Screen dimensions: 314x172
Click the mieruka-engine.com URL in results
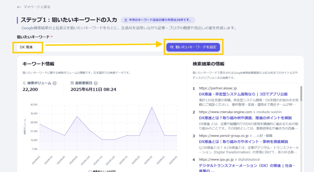229,112
